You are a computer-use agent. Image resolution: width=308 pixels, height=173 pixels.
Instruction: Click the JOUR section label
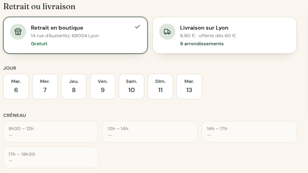(10, 68)
